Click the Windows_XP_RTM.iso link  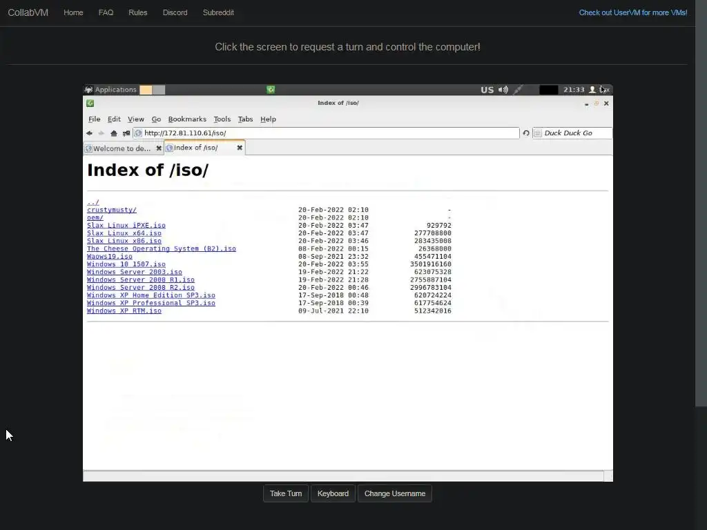(124, 311)
